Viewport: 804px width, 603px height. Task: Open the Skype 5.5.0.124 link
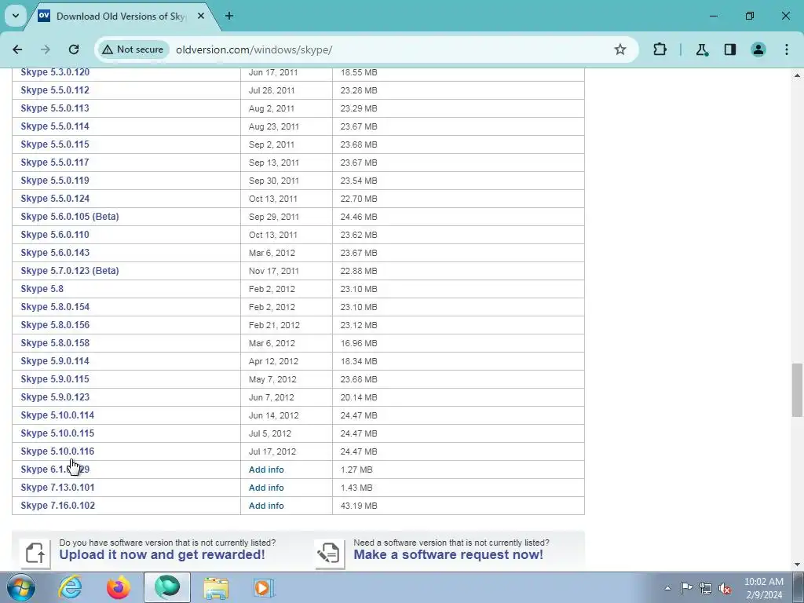55,199
